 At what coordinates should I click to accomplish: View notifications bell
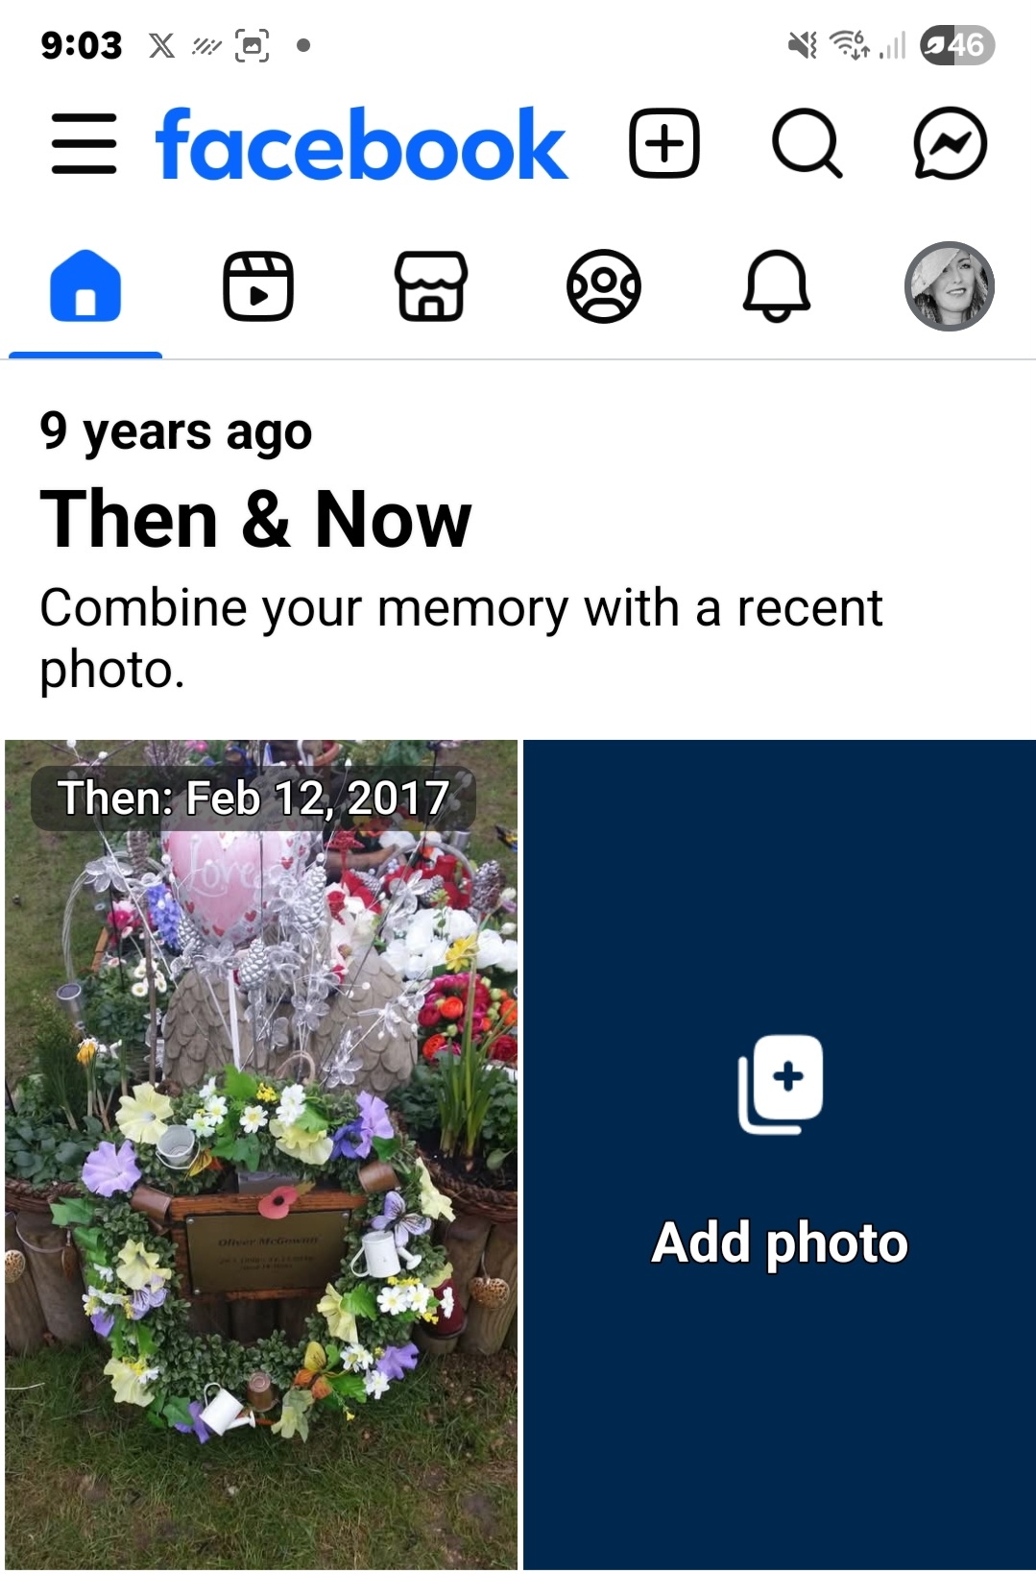point(777,286)
